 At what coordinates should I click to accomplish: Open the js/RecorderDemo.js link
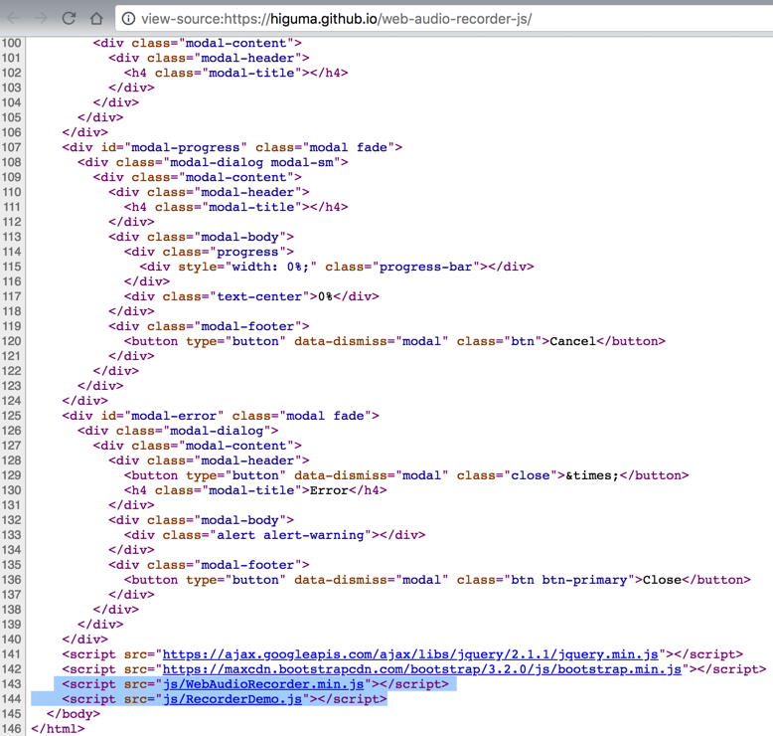tap(232, 699)
